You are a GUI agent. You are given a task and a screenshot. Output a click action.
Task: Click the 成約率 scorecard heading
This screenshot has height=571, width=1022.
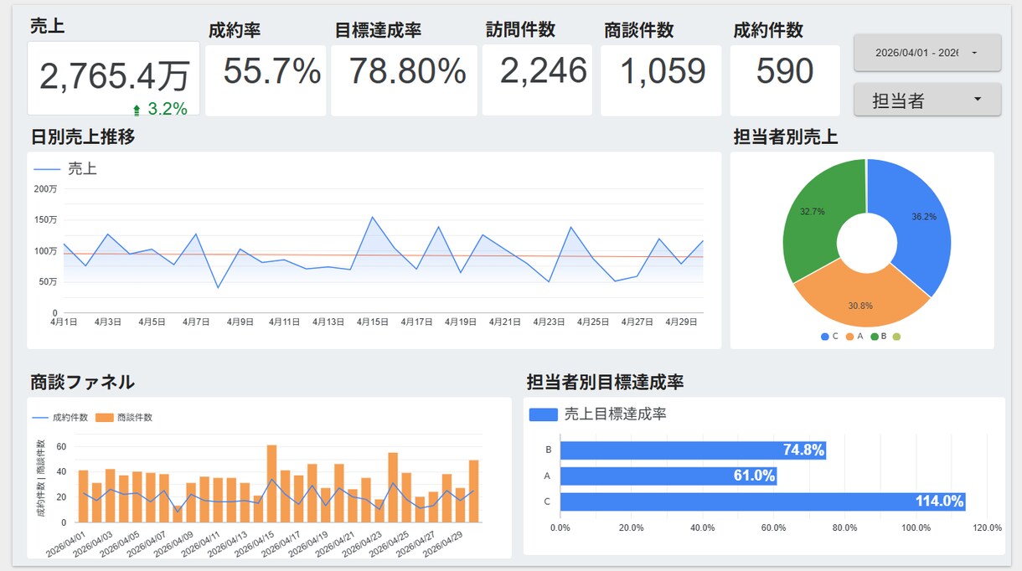coord(235,30)
